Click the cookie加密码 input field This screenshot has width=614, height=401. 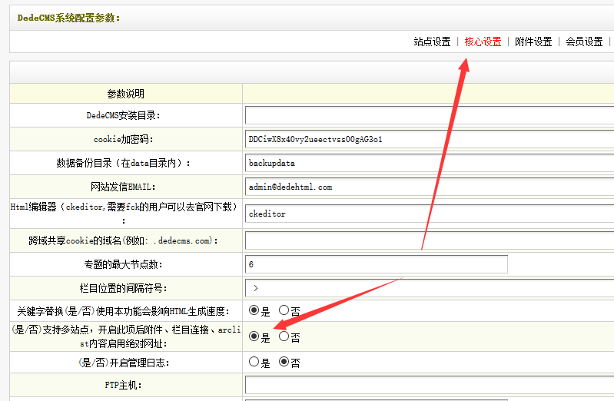coord(430,139)
